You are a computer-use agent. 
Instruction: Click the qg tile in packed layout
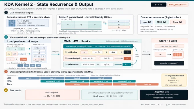pyautogui.click(x=81, y=25)
